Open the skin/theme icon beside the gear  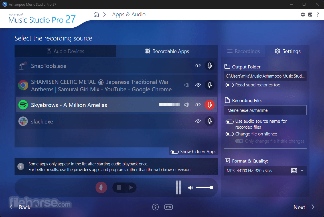point(310,15)
